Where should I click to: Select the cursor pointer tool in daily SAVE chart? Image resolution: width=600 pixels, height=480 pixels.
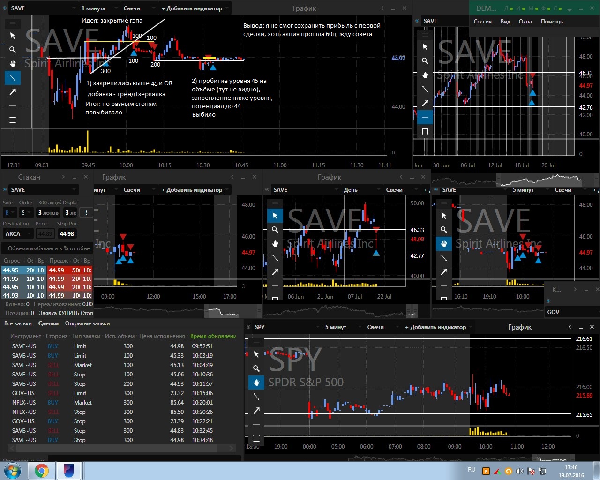click(x=275, y=216)
